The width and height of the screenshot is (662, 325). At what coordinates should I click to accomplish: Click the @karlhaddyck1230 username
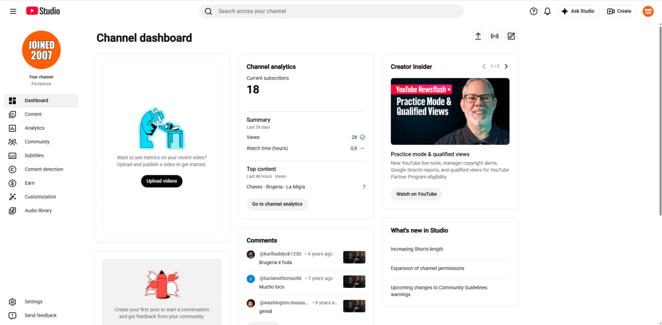click(x=280, y=254)
